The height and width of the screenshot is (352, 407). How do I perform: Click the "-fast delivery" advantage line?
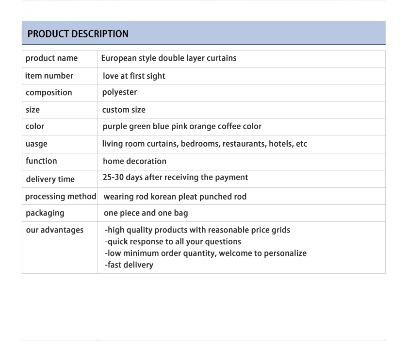pos(129,265)
